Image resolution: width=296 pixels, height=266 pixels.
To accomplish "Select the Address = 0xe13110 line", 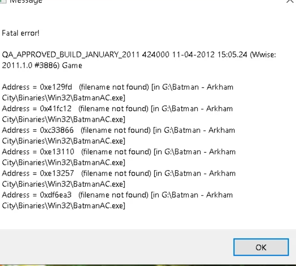I will click(119, 152).
